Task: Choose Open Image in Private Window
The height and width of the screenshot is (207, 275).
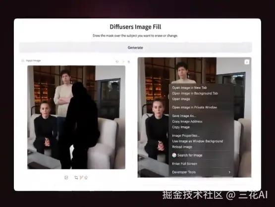Action: click(195, 107)
